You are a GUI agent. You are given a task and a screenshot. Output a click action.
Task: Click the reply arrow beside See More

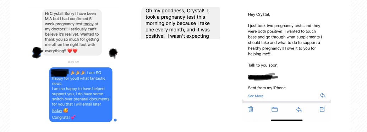point(323,95)
